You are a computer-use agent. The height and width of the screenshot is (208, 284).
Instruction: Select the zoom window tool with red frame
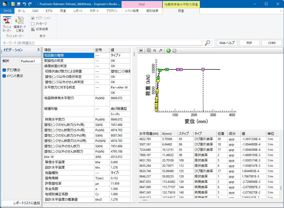pyautogui.click(x=149, y=51)
